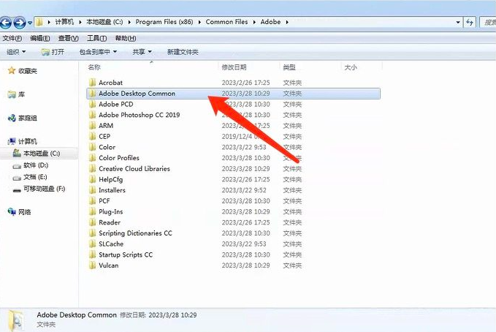
Task: Click the Back navigation arrow button
Action: pos(7,23)
